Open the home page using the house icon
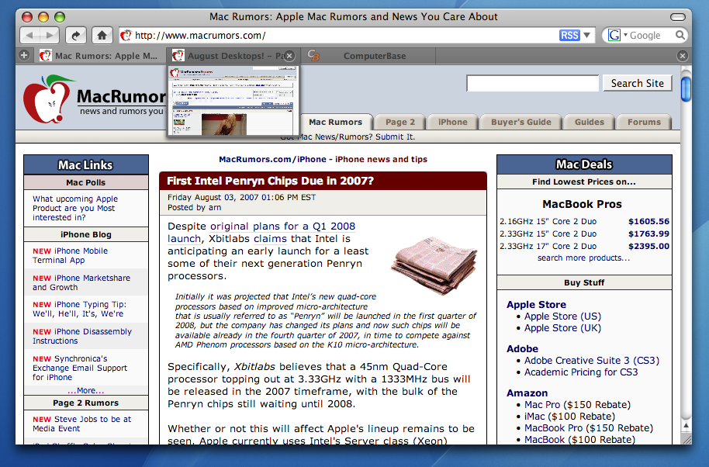The image size is (709, 467). click(102, 35)
